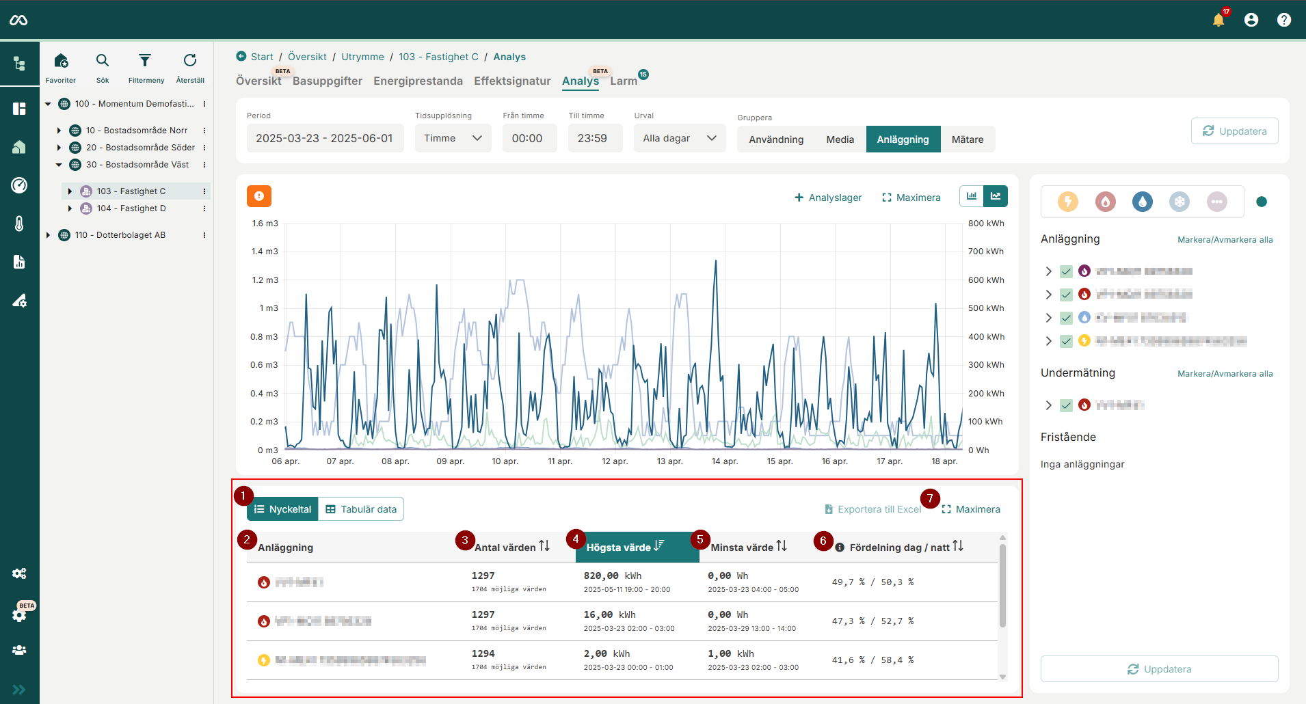Show the Nyckeltal view
Image resolution: width=1306 pixels, height=704 pixels.
(x=282, y=509)
